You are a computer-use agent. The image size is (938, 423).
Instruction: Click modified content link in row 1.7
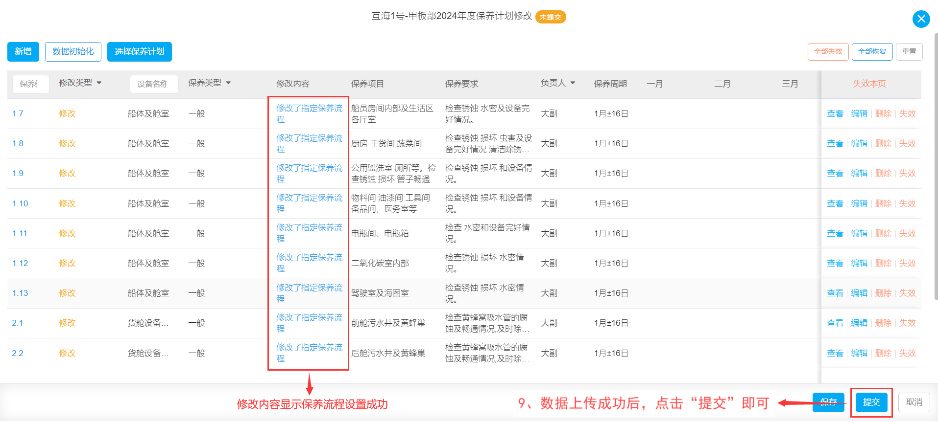point(309,113)
